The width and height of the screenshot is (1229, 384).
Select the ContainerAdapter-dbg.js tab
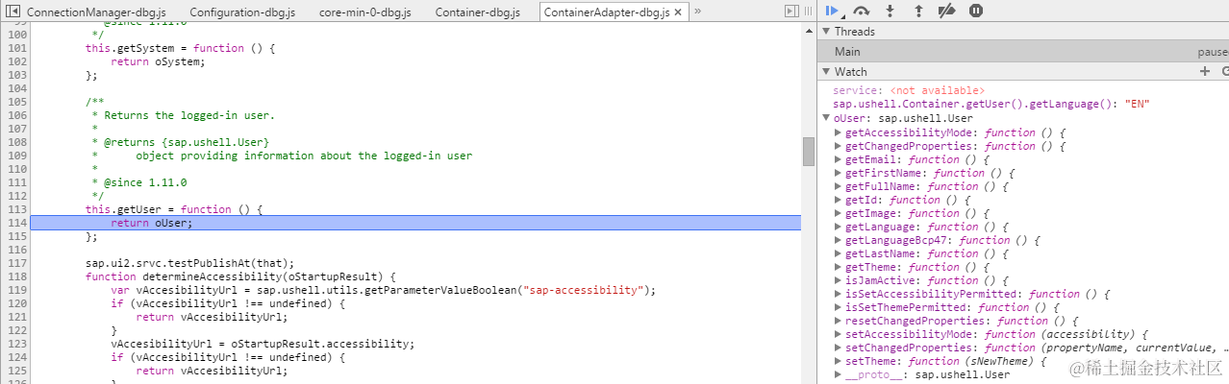pos(606,12)
